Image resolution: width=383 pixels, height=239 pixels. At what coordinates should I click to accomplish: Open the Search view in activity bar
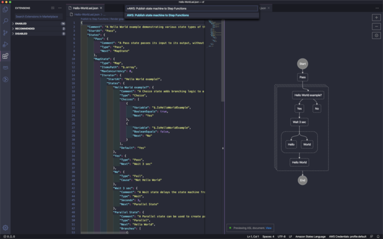point(5,21)
